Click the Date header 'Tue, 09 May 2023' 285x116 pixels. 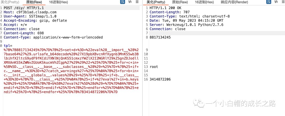187,21
